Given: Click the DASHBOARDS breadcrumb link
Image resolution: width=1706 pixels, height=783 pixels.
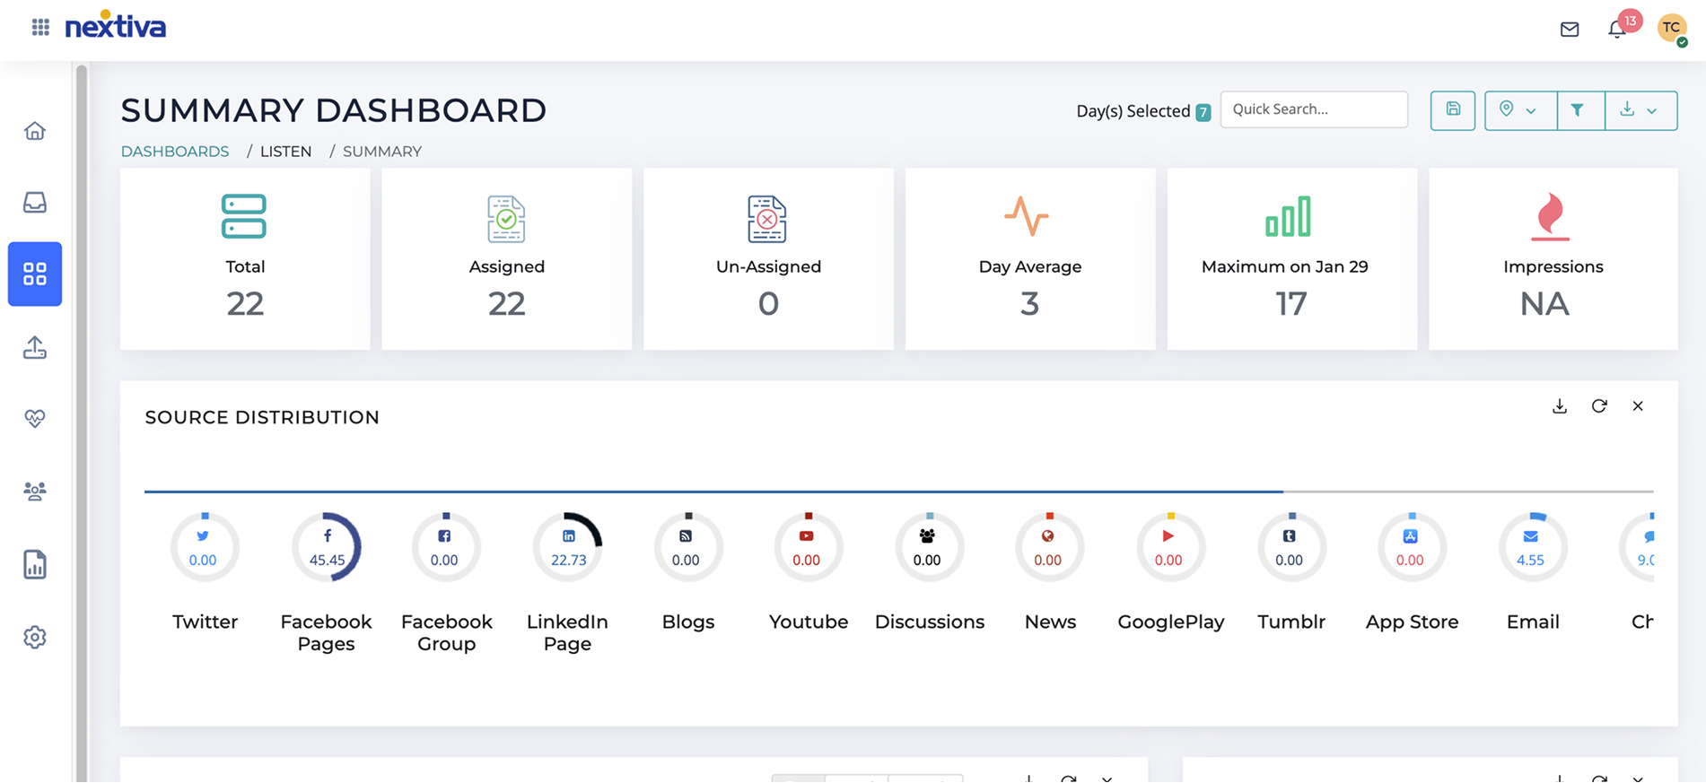Looking at the screenshot, I should click(175, 152).
